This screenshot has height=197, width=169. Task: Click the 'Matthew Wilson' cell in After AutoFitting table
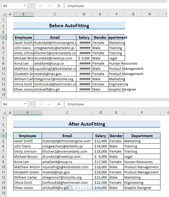tap(27, 167)
